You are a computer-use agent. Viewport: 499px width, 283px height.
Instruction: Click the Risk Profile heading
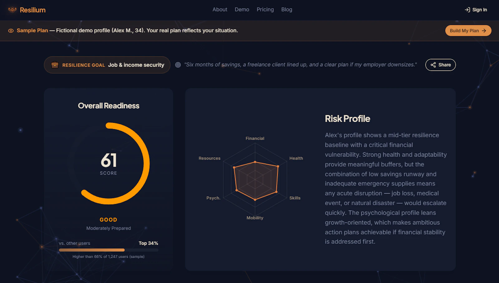pos(347,119)
